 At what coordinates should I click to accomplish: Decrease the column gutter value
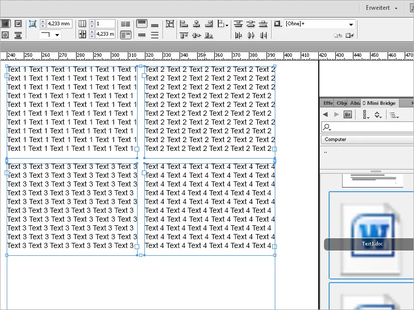pyautogui.click(x=92, y=36)
